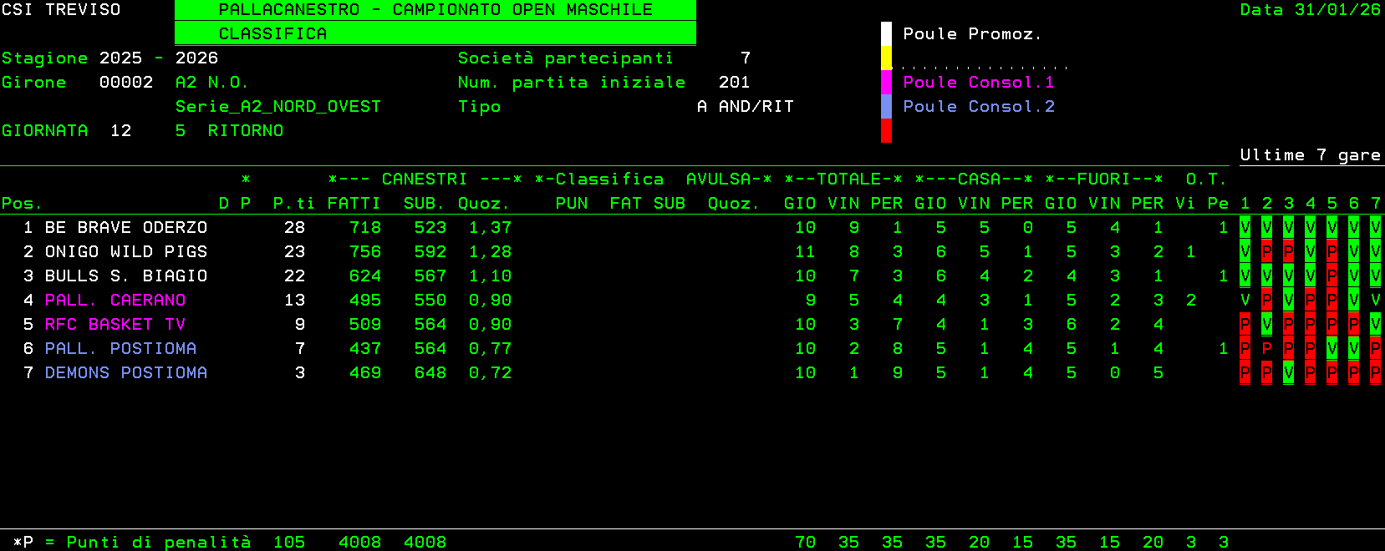The image size is (1385, 551).
Task: Click PALL. CAERANO's game 4 result badge
Action: [x=1310, y=300]
